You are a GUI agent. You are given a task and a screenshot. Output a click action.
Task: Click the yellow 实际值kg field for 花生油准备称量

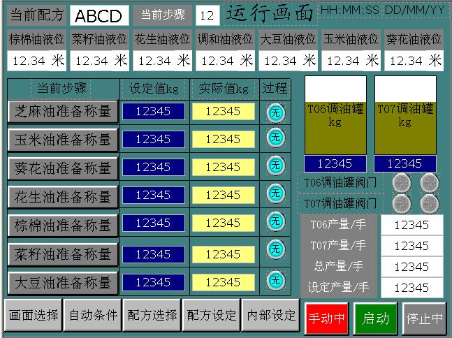click(224, 195)
